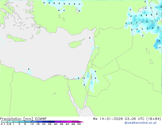This screenshot has height=125, width=162.
Task: Click the '(18+84)' forecast run label
Action: tap(154, 119)
